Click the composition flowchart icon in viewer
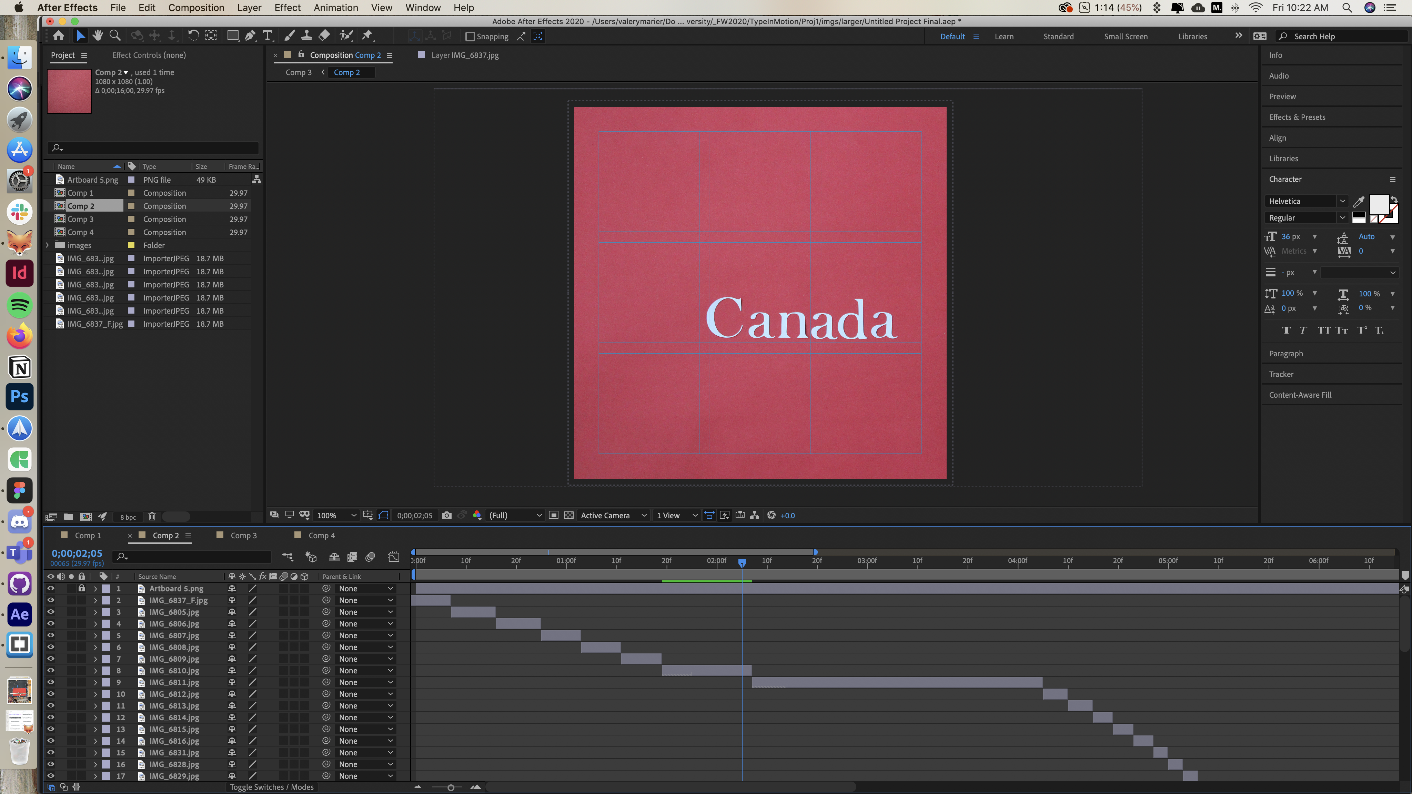This screenshot has width=1412, height=794. click(755, 515)
